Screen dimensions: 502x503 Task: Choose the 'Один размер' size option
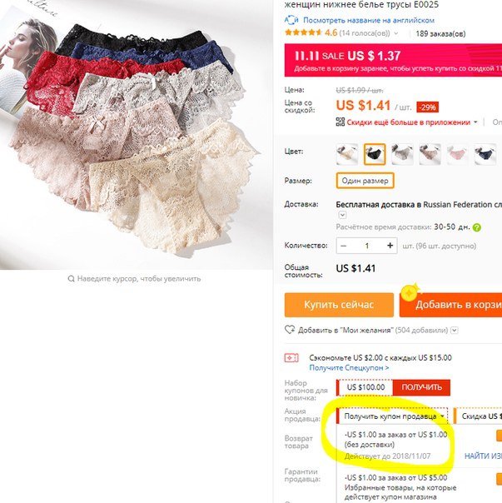[x=365, y=181]
